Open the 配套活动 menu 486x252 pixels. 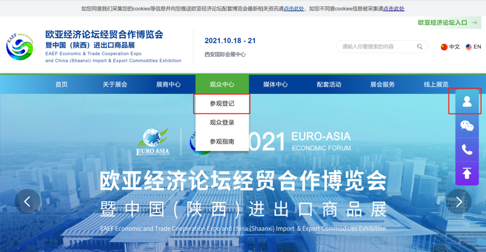coord(329,84)
